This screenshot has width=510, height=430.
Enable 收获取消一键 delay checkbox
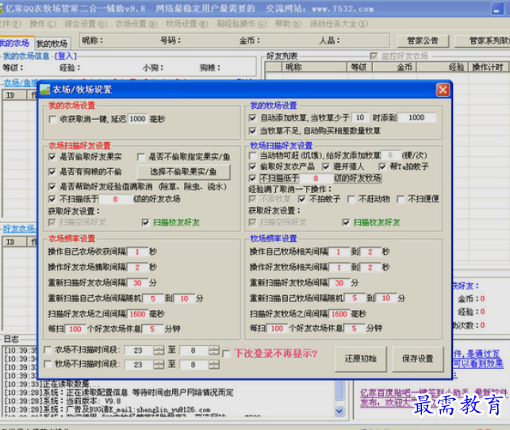click(x=52, y=119)
